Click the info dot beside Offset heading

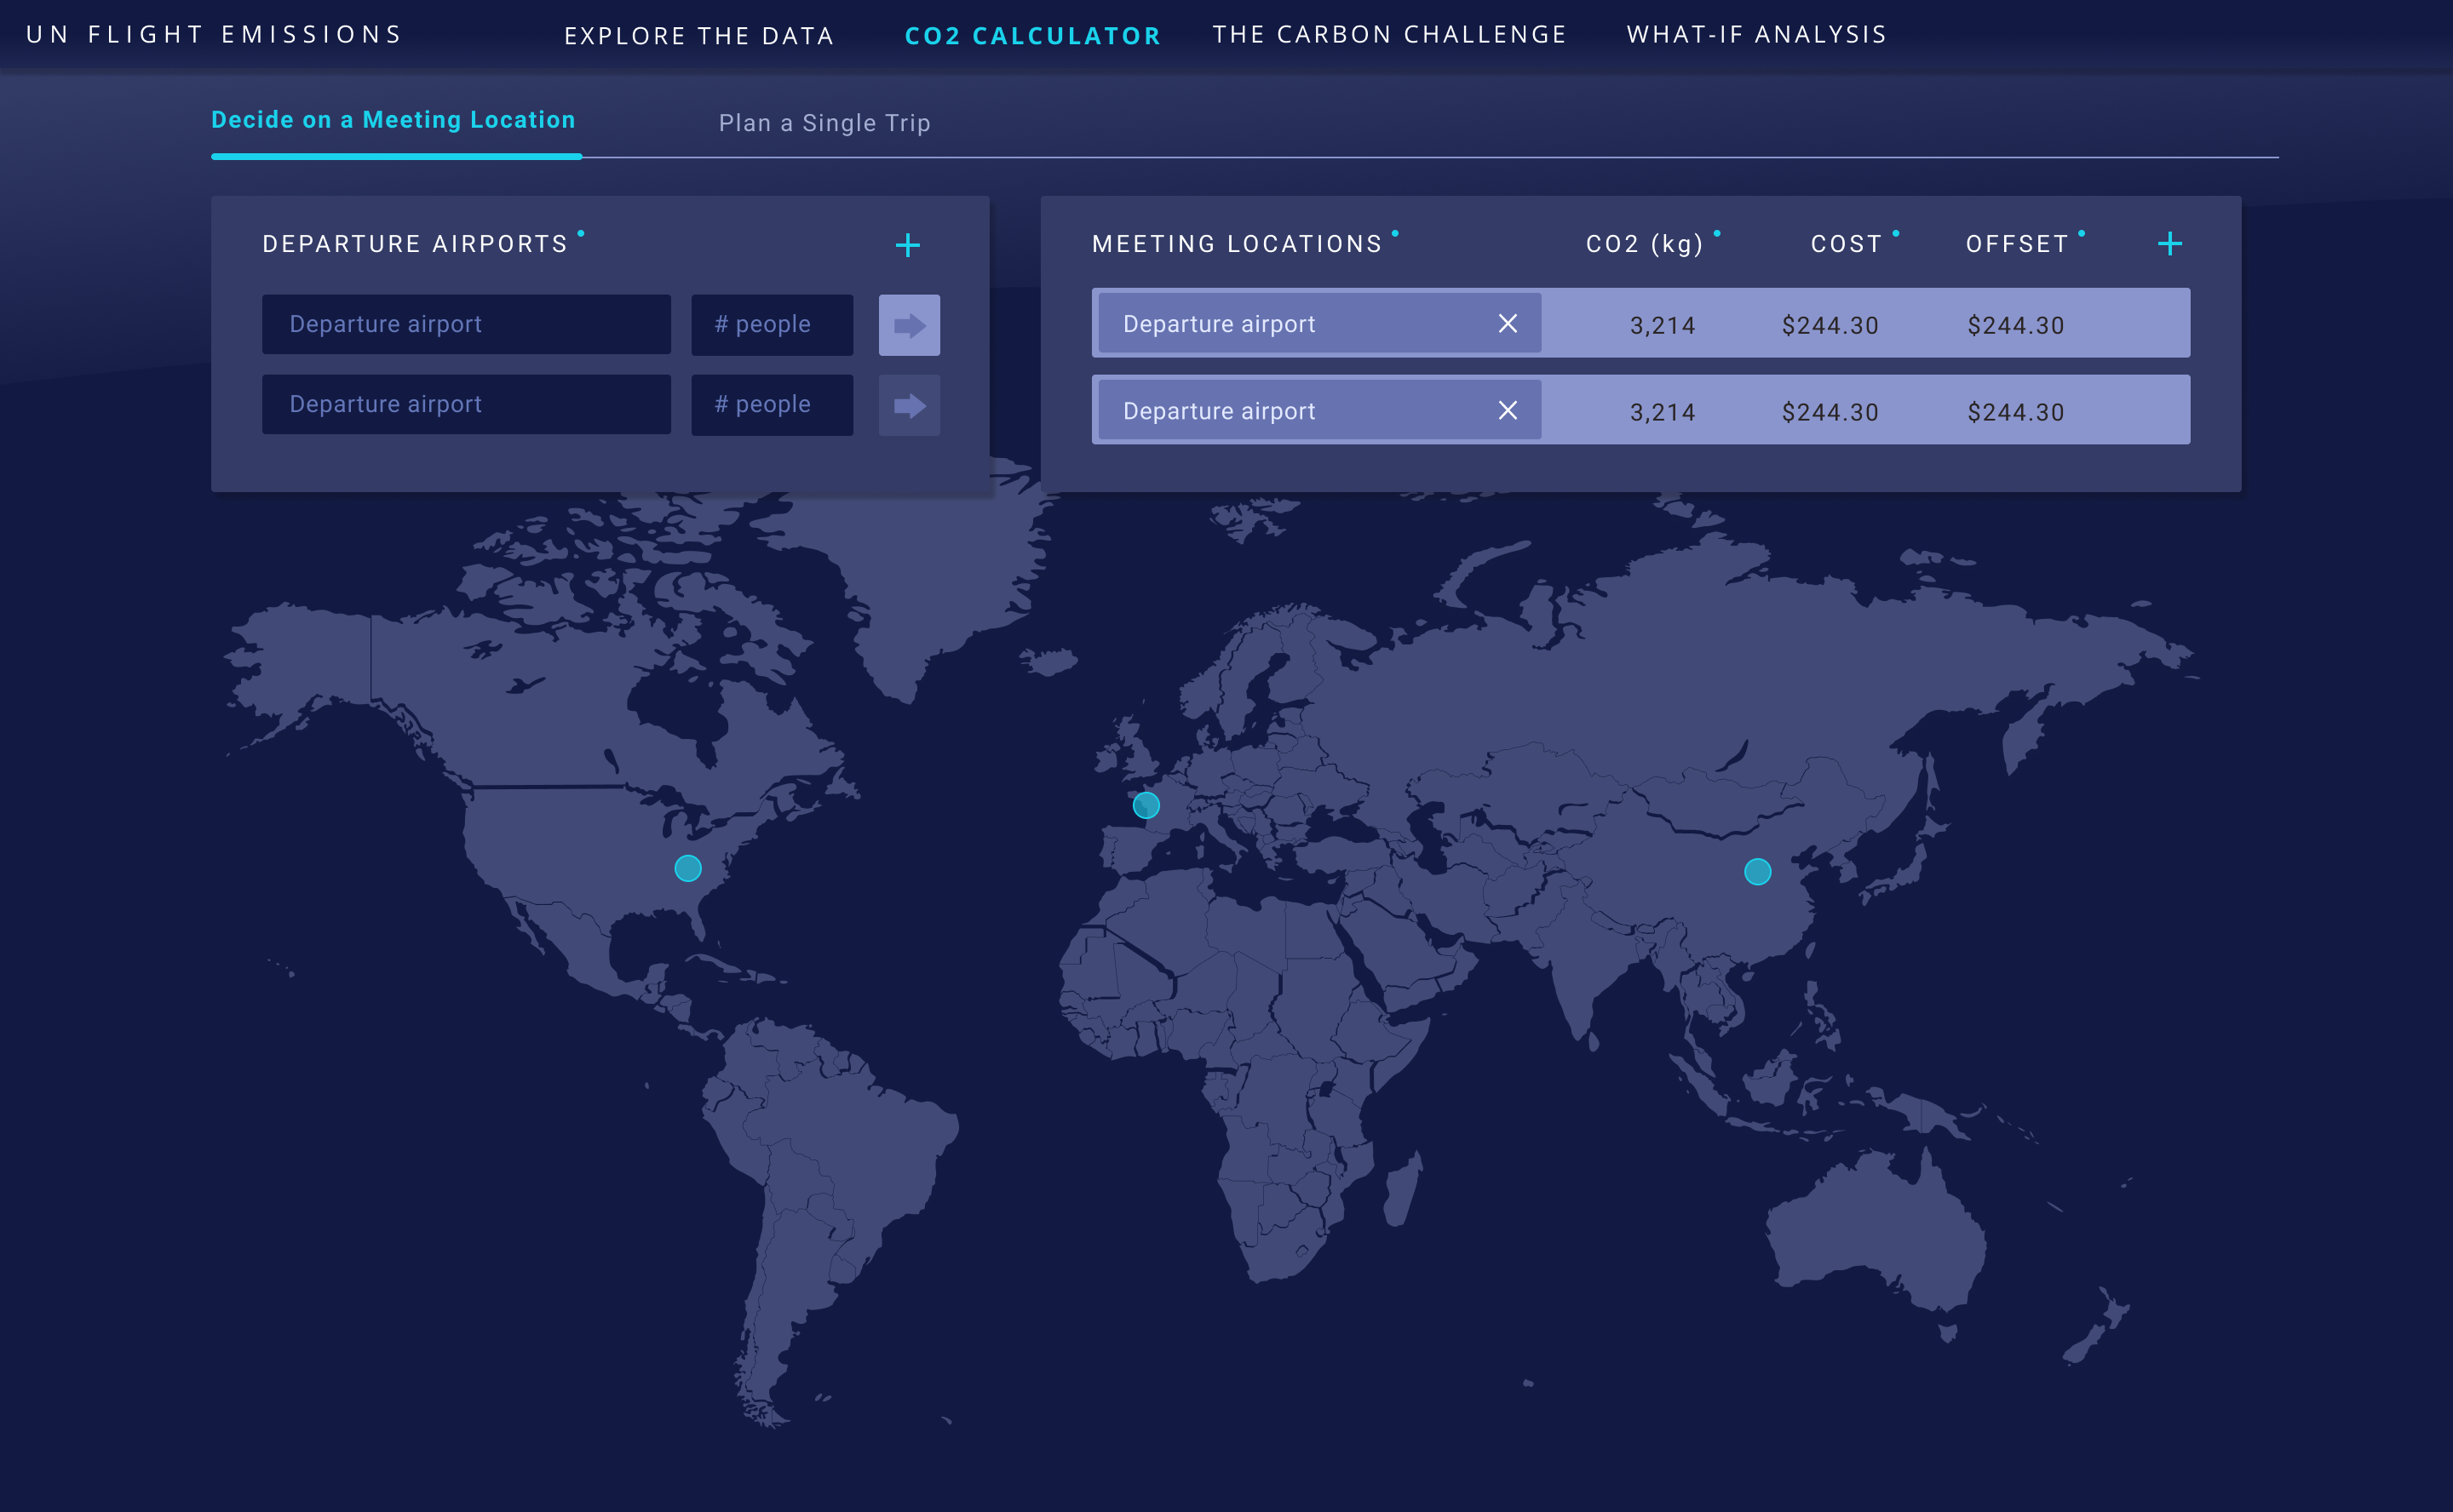point(2081,233)
